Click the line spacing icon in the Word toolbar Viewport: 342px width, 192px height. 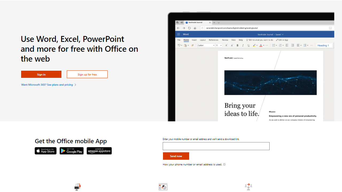(305, 45)
